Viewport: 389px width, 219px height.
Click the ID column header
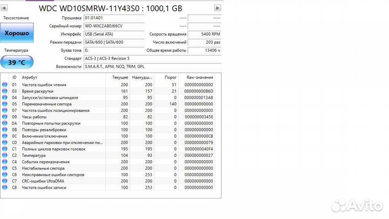pyautogui.click(x=15, y=77)
